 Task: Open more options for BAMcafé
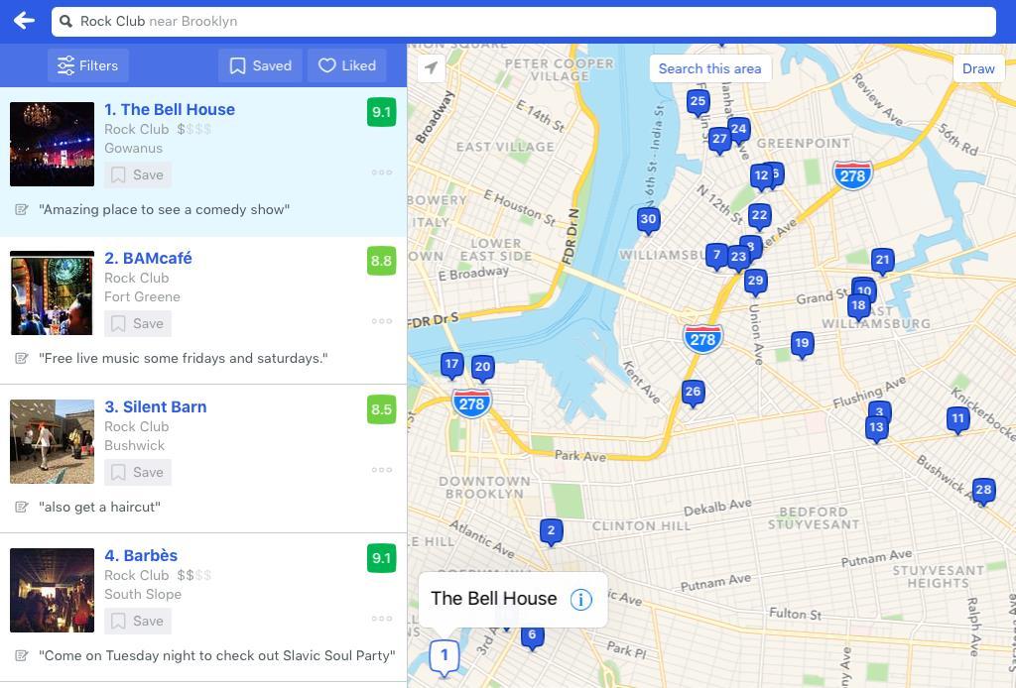point(382,321)
